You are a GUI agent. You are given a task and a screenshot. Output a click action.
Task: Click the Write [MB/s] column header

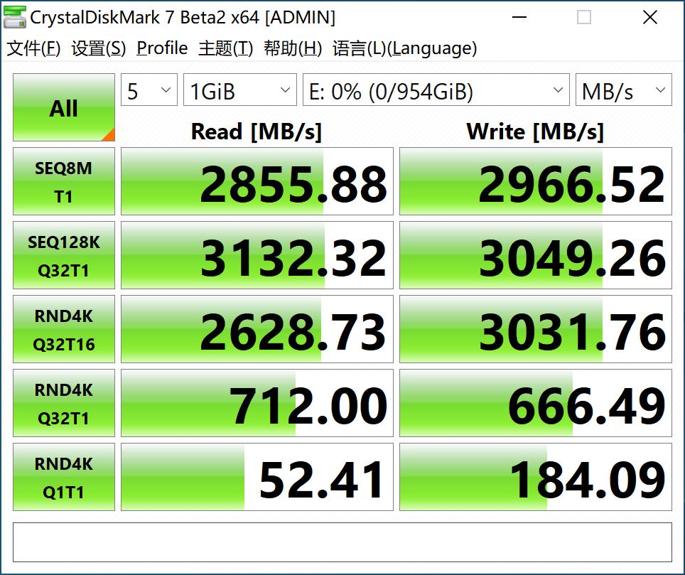(535, 131)
